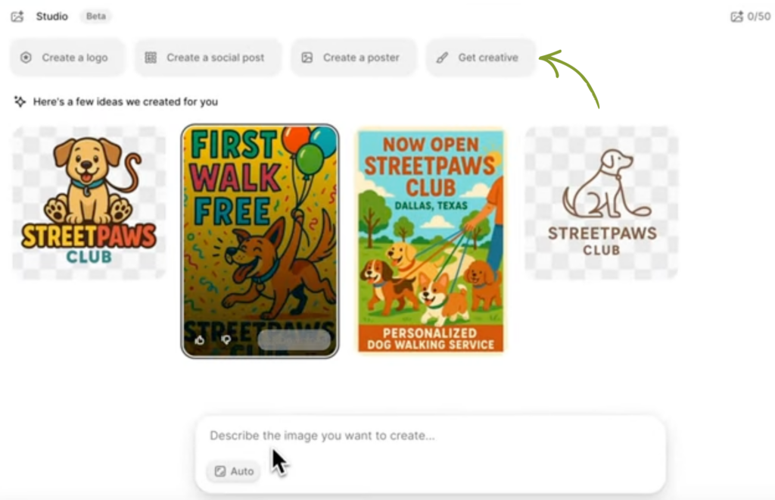Dislike the First Walk Free image with thumbs down
The height and width of the screenshot is (500, 775).
click(226, 340)
